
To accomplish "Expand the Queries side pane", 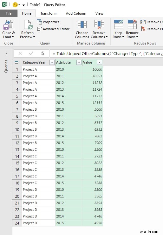I will (x=6, y=53).
